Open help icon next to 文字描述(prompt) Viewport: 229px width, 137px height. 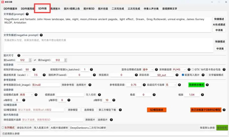coord(27,14)
